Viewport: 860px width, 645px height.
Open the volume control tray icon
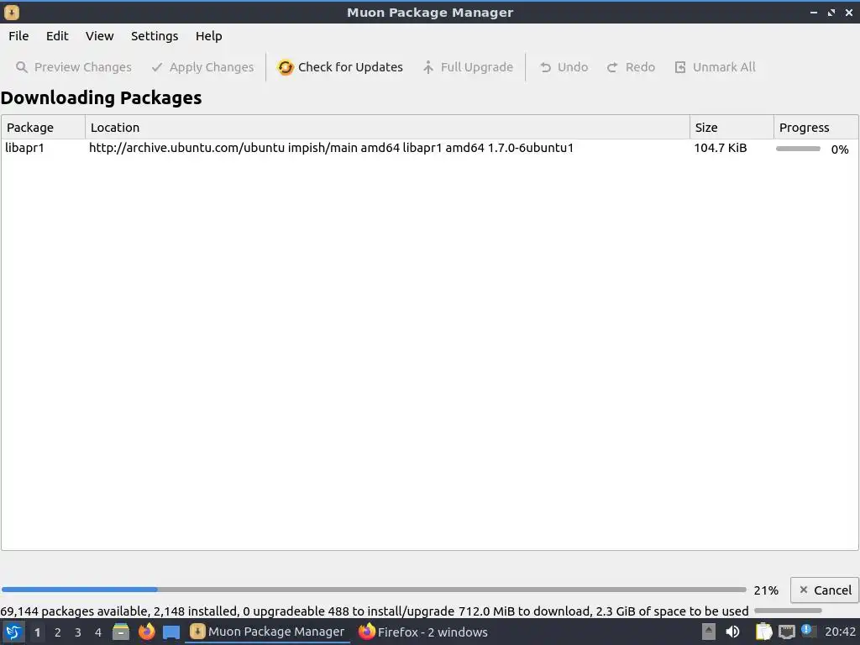click(x=732, y=632)
